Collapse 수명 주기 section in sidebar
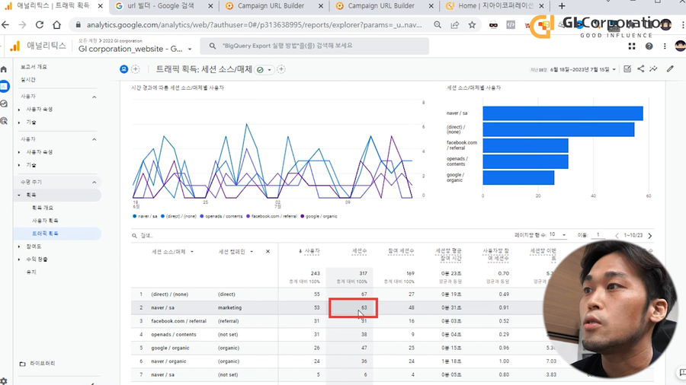Screen dimensions: 686x385 pos(94,182)
